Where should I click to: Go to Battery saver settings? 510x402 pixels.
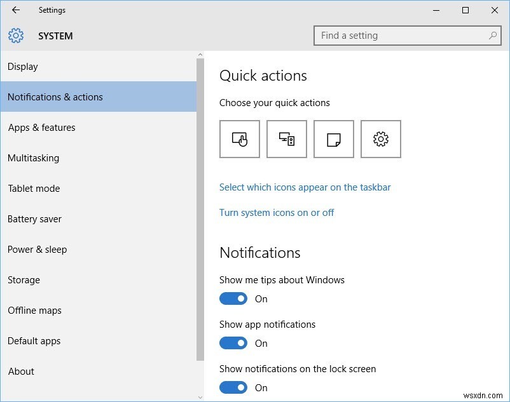[34, 218]
